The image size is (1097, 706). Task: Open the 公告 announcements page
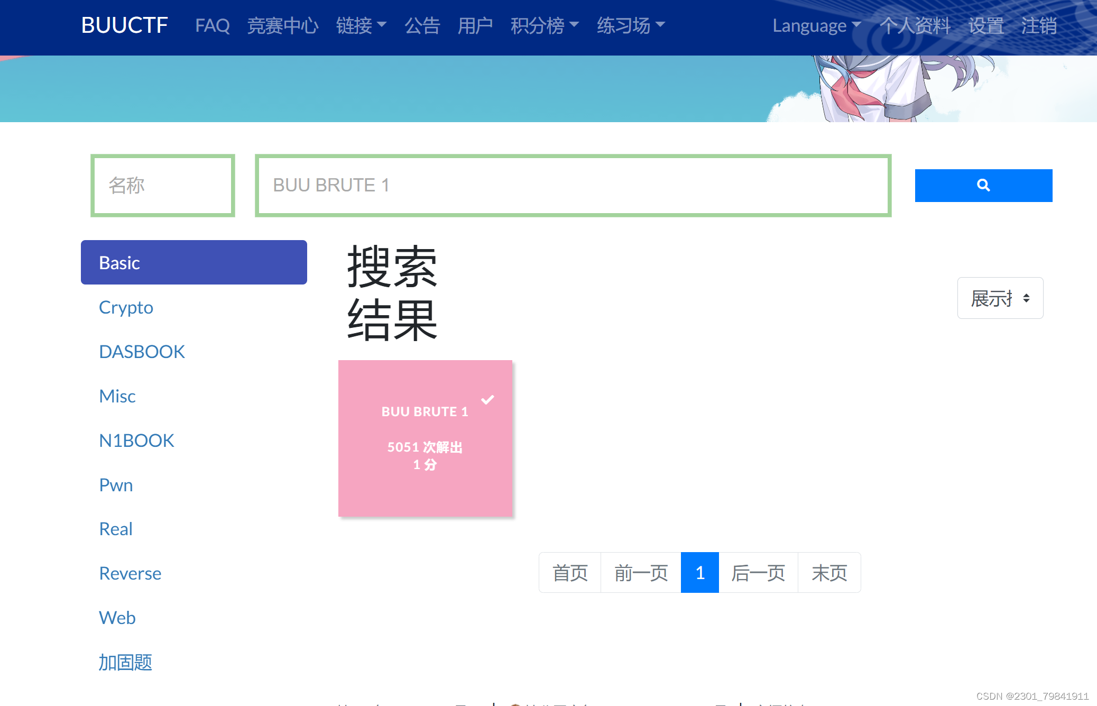coord(422,25)
